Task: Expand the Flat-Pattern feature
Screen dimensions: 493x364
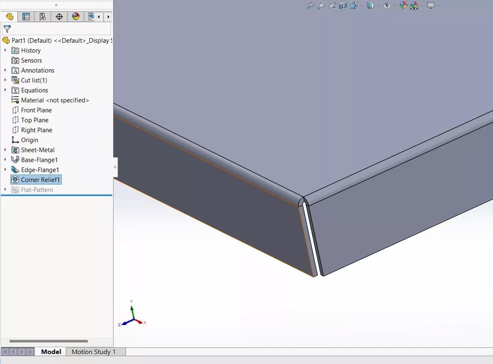Action: tap(5, 190)
